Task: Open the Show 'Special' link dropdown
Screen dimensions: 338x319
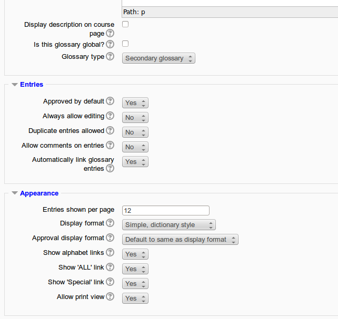Action: pos(135,283)
